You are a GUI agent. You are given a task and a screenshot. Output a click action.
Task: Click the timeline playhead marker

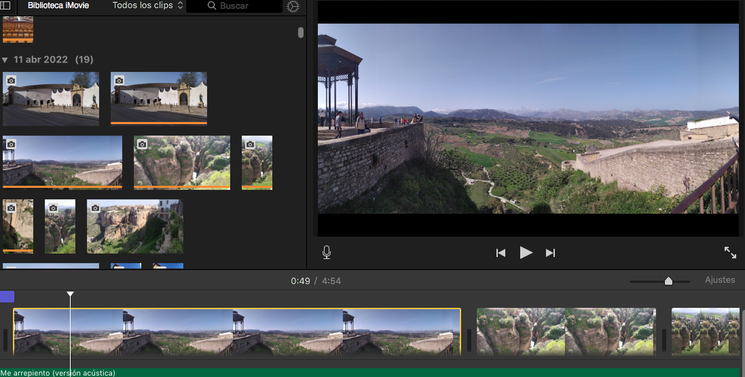coord(70,294)
